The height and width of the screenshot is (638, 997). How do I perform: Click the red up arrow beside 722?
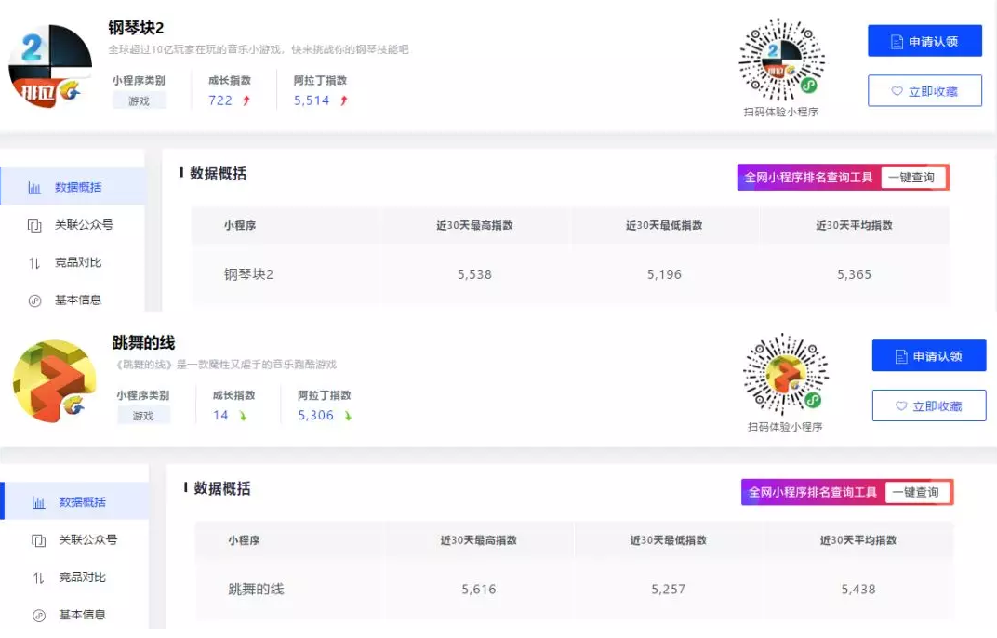click(x=246, y=100)
